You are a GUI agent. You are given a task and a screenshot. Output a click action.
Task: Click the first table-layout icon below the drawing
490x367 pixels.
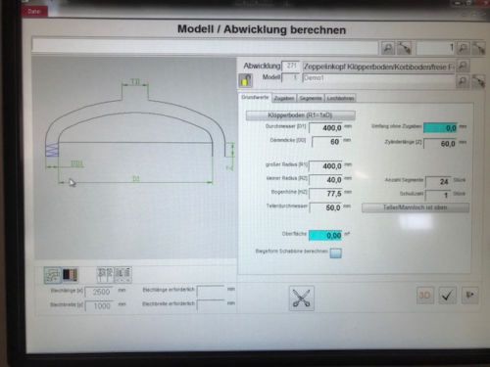(x=105, y=275)
